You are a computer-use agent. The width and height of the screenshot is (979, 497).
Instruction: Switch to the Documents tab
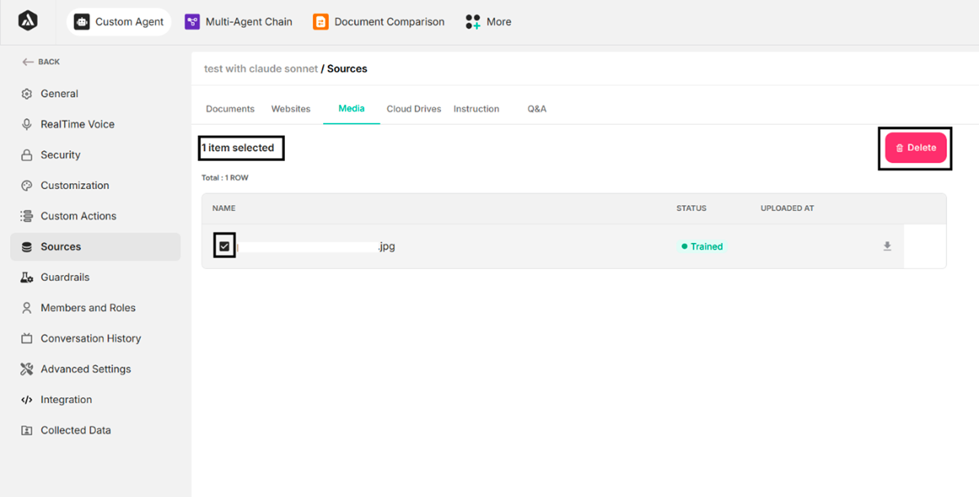click(230, 109)
